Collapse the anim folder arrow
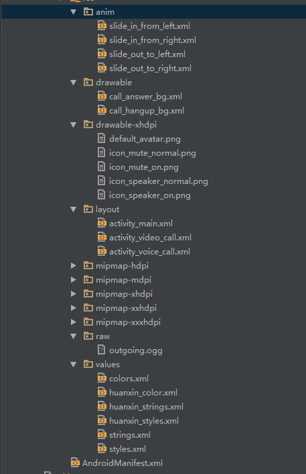Screen dimensions: 306x474 pos(73,12)
